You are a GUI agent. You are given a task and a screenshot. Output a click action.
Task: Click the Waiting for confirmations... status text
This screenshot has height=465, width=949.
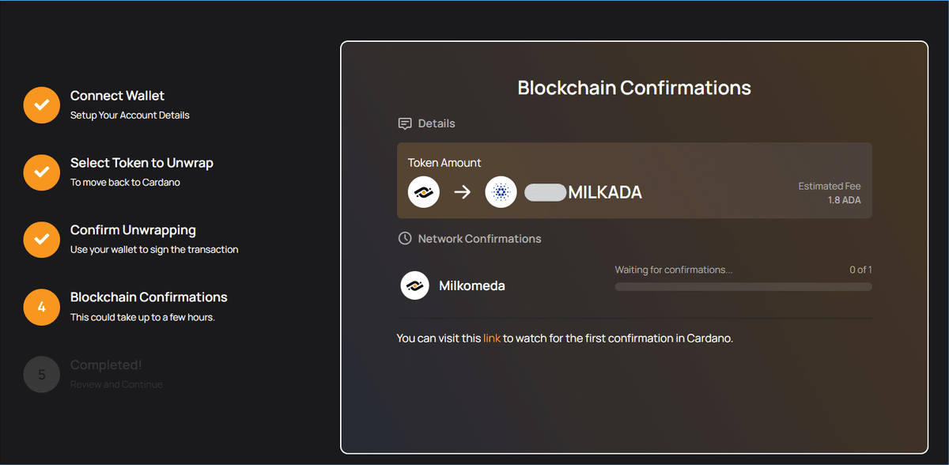coord(674,270)
